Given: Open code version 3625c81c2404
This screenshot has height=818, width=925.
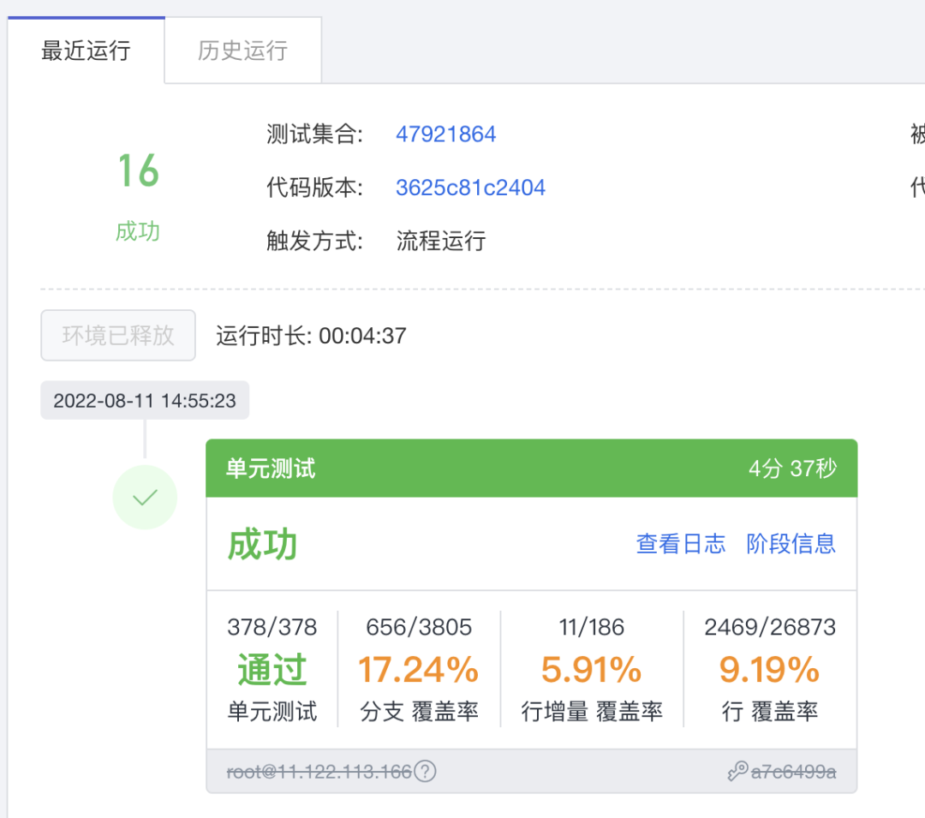Looking at the screenshot, I should click(x=470, y=188).
